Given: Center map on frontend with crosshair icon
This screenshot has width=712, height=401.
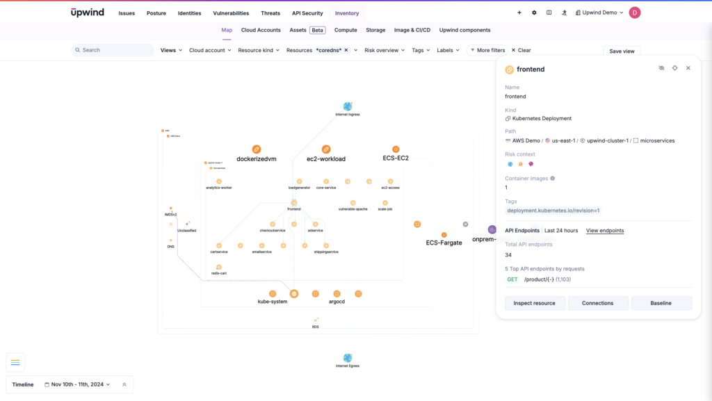Looking at the screenshot, I should 674,68.
